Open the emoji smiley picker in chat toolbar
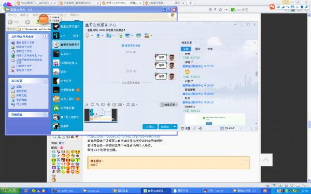 pos(92,105)
